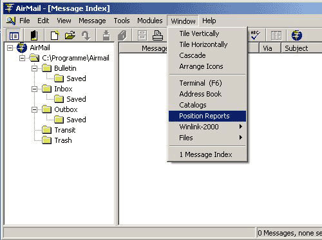Viewport: 322px width, 240px height.
Task: Select Arrange Icons menu entry
Action: click(207, 66)
